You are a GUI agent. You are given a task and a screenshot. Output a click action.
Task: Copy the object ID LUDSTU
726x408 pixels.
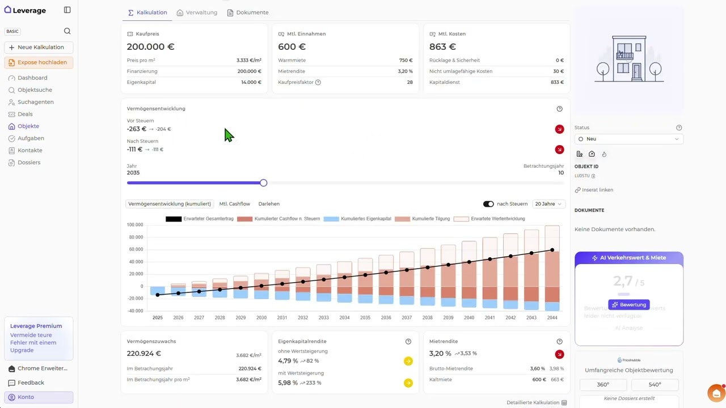tap(593, 176)
